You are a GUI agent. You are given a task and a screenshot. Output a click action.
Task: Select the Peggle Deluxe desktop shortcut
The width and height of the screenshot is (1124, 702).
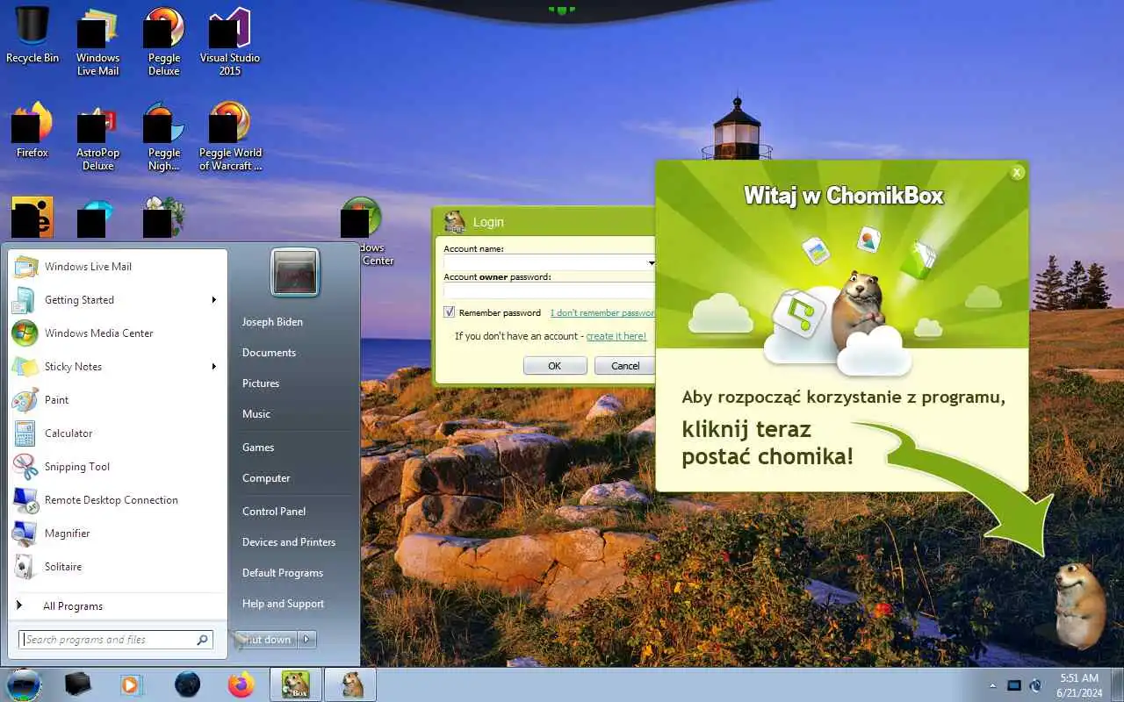pyautogui.click(x=163, y=42)
